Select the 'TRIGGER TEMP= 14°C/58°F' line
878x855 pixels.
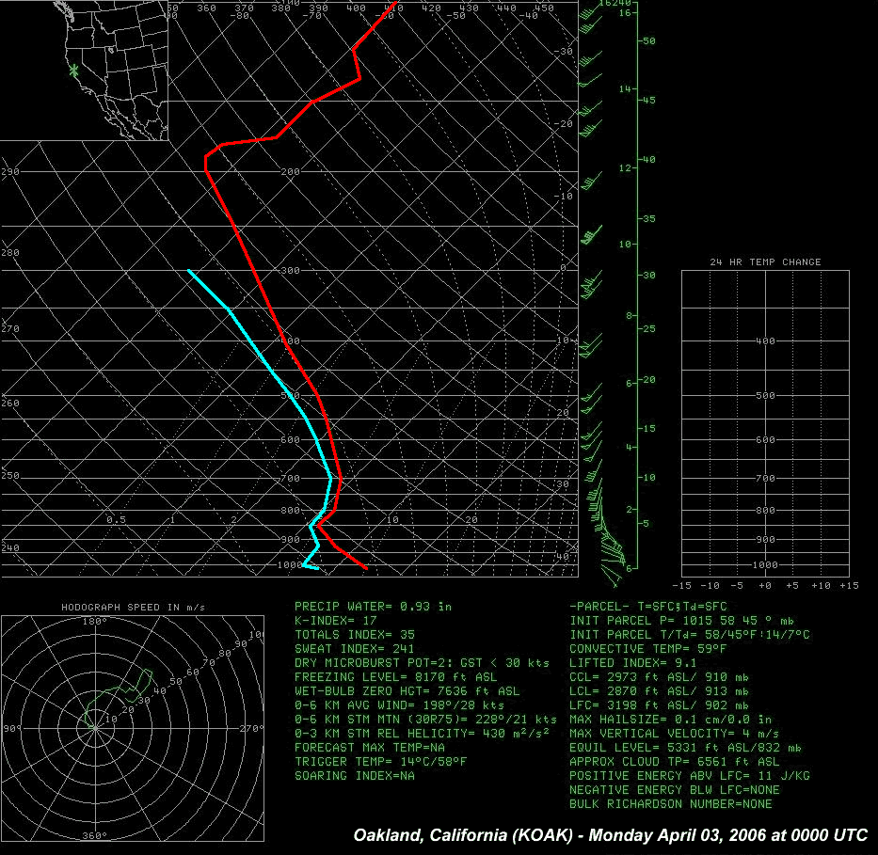click(381, 762)
